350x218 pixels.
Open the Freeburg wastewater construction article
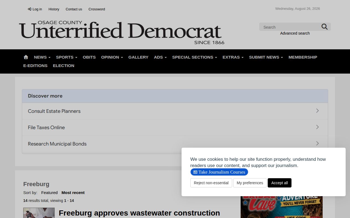click(139, 213)
